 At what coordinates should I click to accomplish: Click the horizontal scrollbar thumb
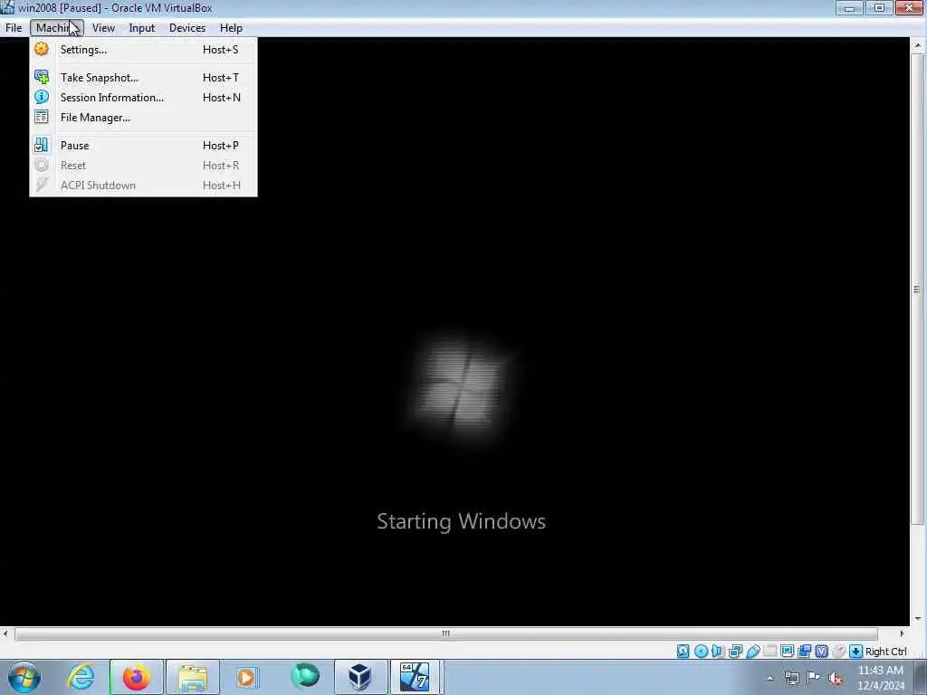(x=446, y=633)
